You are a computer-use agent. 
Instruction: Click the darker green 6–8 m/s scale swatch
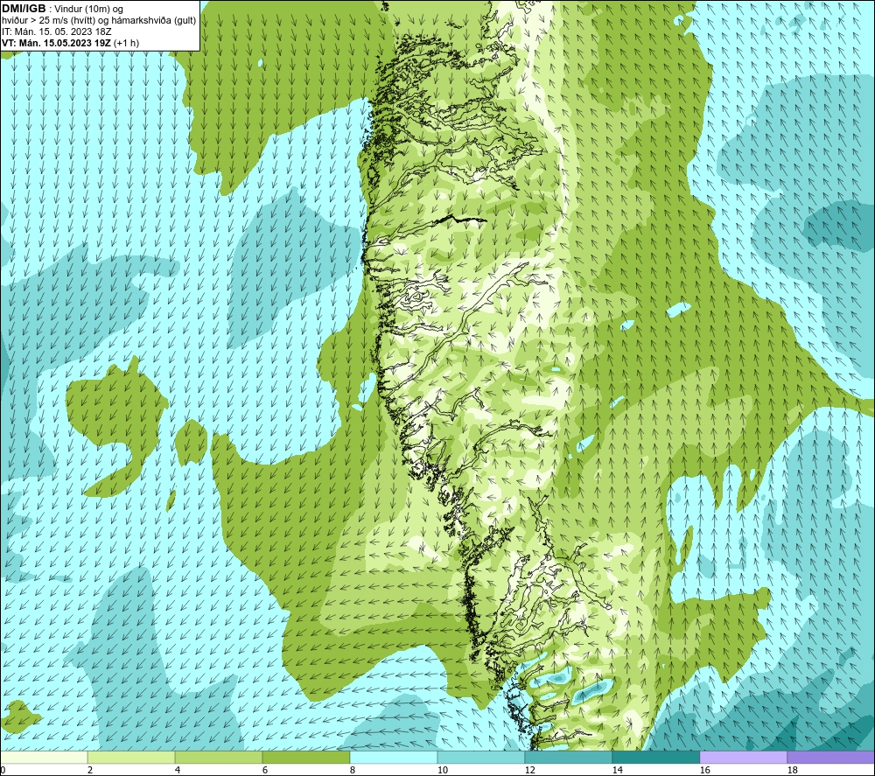tap(306, 758)
